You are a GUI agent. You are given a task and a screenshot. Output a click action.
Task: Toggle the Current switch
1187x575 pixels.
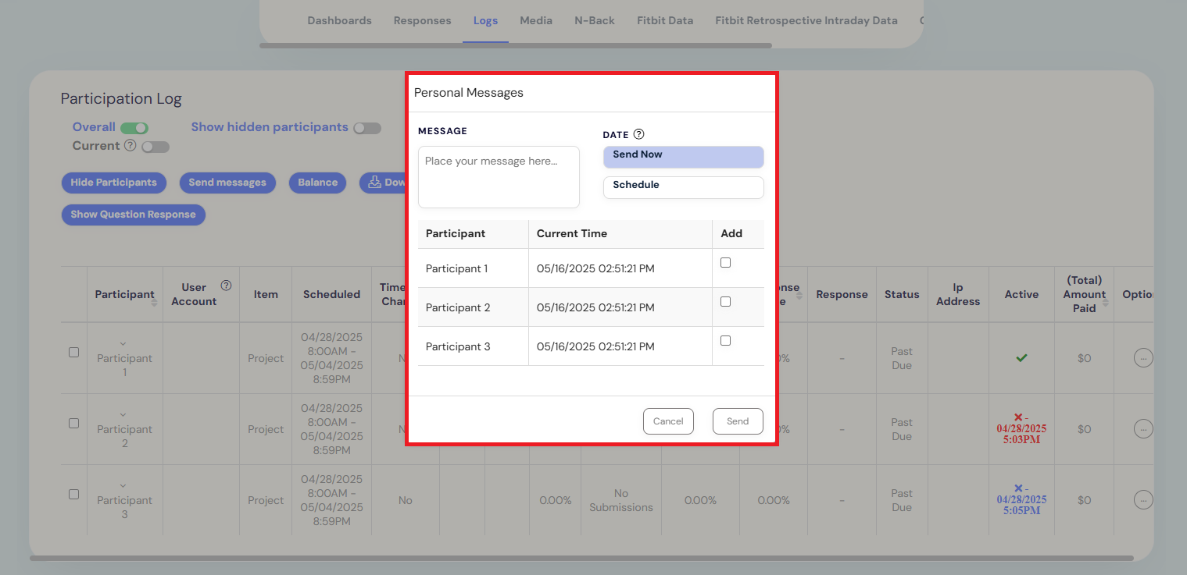tap(155, 147)
